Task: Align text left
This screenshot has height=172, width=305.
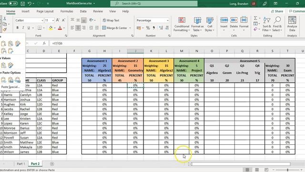Action: tap(72, 28)
